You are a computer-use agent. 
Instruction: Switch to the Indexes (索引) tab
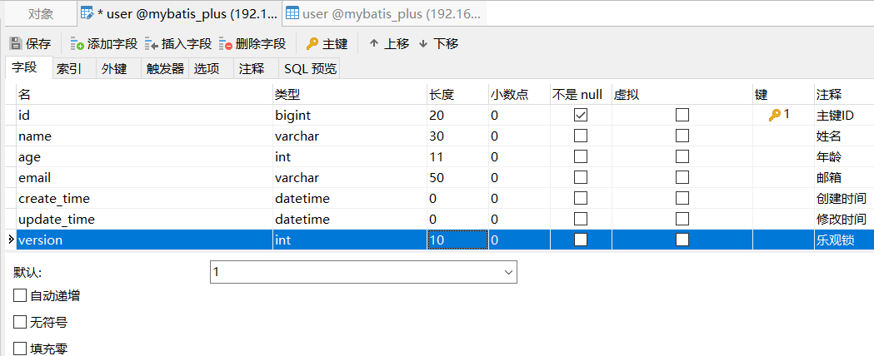69,68
